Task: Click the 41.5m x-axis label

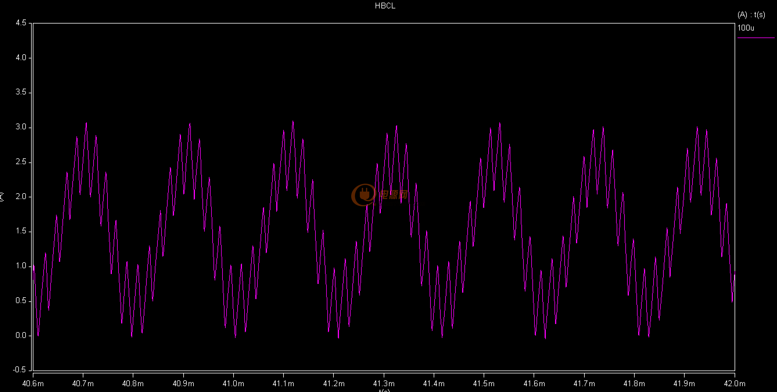Action: click(484, 384)
